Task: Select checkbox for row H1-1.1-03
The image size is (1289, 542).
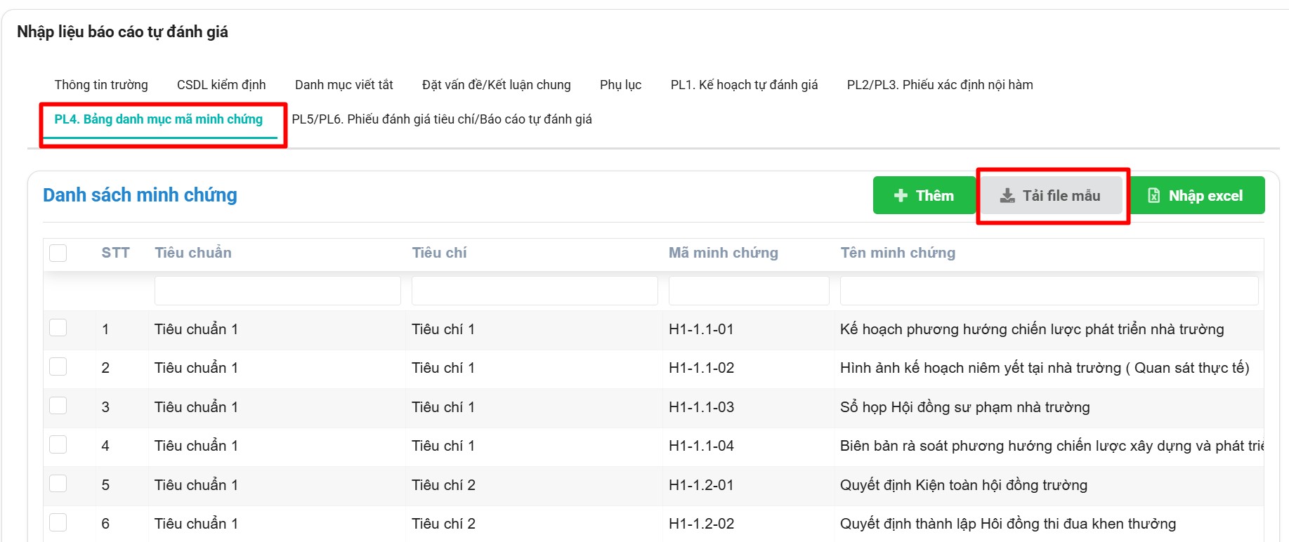Action: 58,406
